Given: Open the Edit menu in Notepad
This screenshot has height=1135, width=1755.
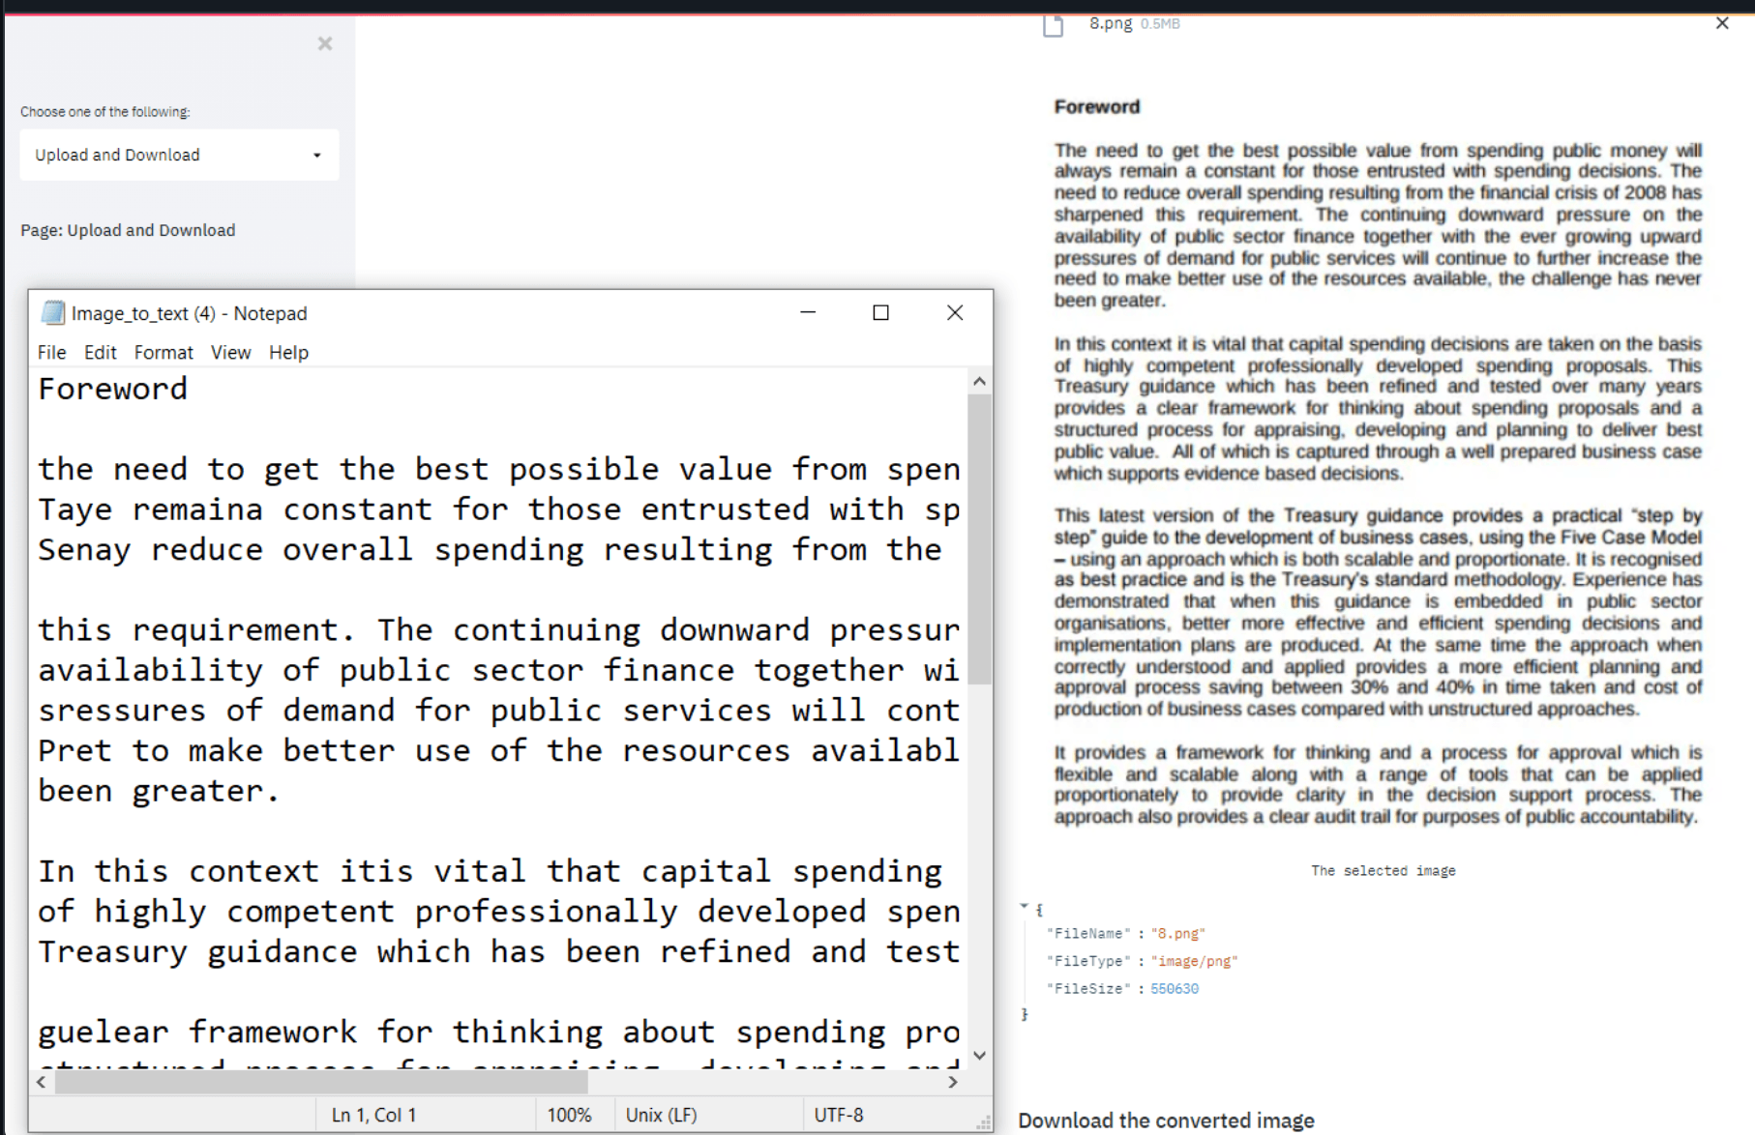Looking at the screenshot, I should [x=100, y=352].
